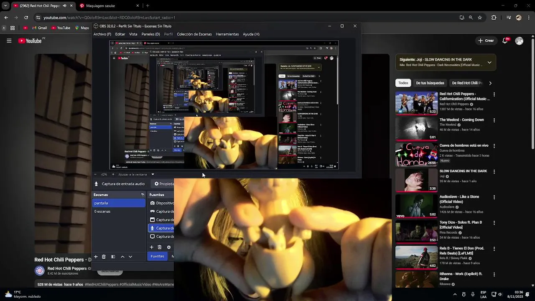Add a new scene in OBS Escenas panel
The height and width of the screenshot is (301, 535).
pos(96,257)
